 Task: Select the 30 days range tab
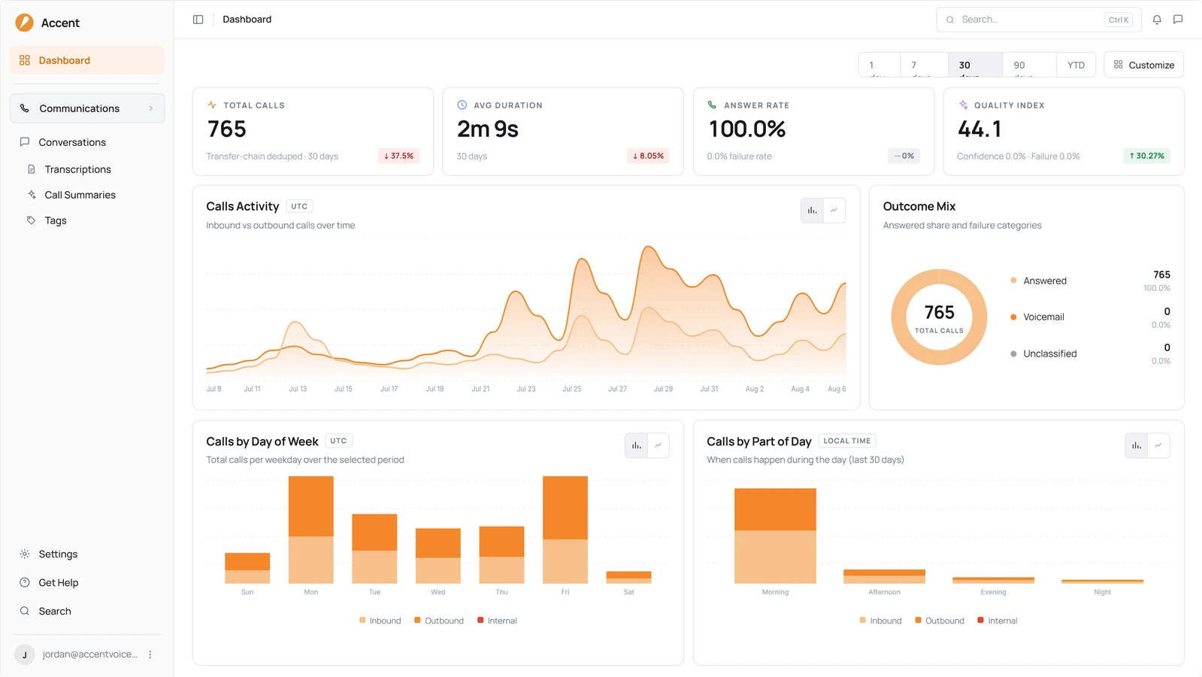(976, 65)
